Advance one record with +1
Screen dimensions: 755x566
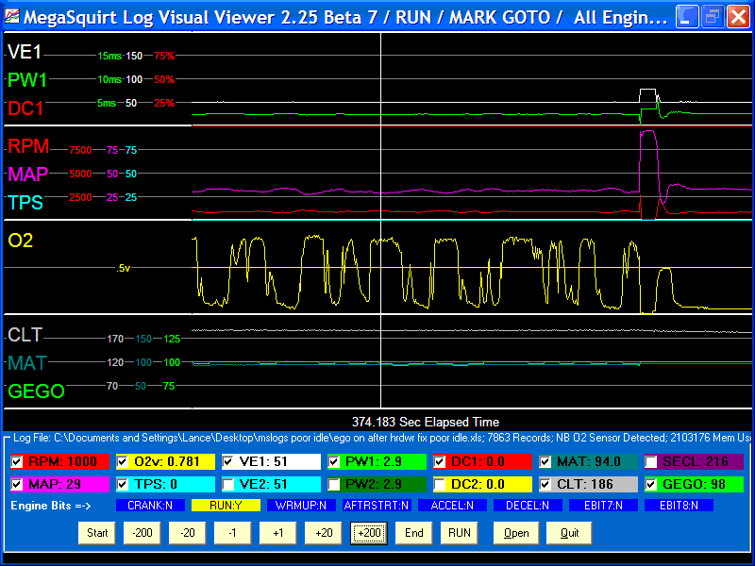278,533
